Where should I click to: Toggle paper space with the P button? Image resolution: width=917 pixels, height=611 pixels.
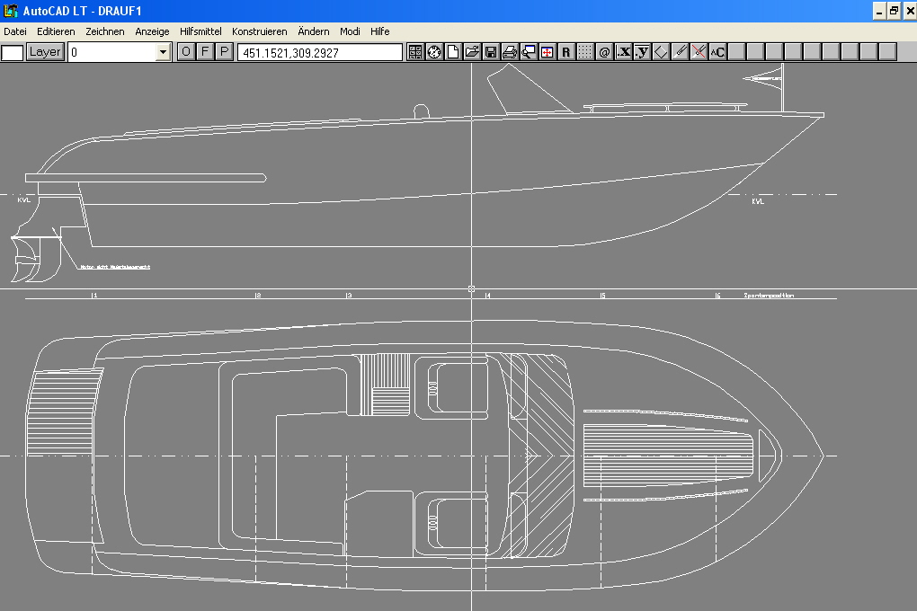pyautogui.click(x=223, y=51)
